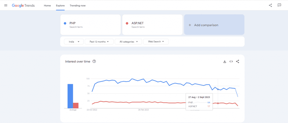Click the 23 Oct 2022 axis label
The width and height of the screenshot is (288, 123).
click(92, 110)
